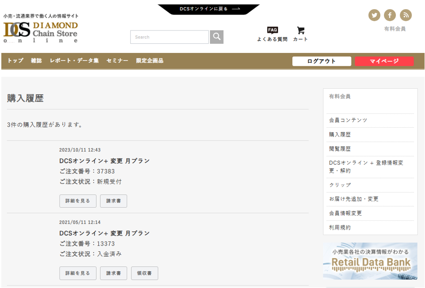Screen dimensions: 425x288
Task: Open 領収書 receipt for order 13373
Action: [x=144, y=273]
